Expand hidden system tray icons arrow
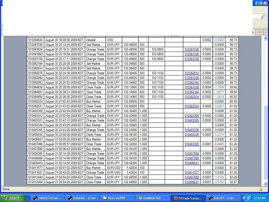The image size is (269, 202). tap(244, 198)
